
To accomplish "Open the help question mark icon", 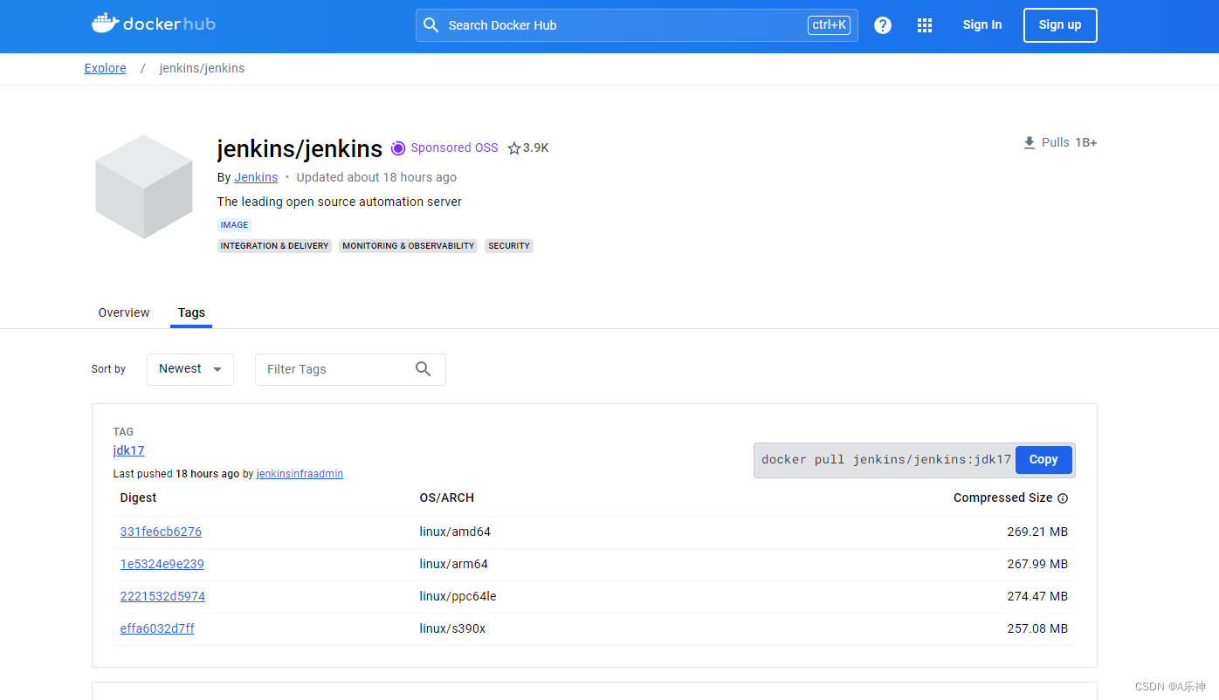I will [883, 25].
